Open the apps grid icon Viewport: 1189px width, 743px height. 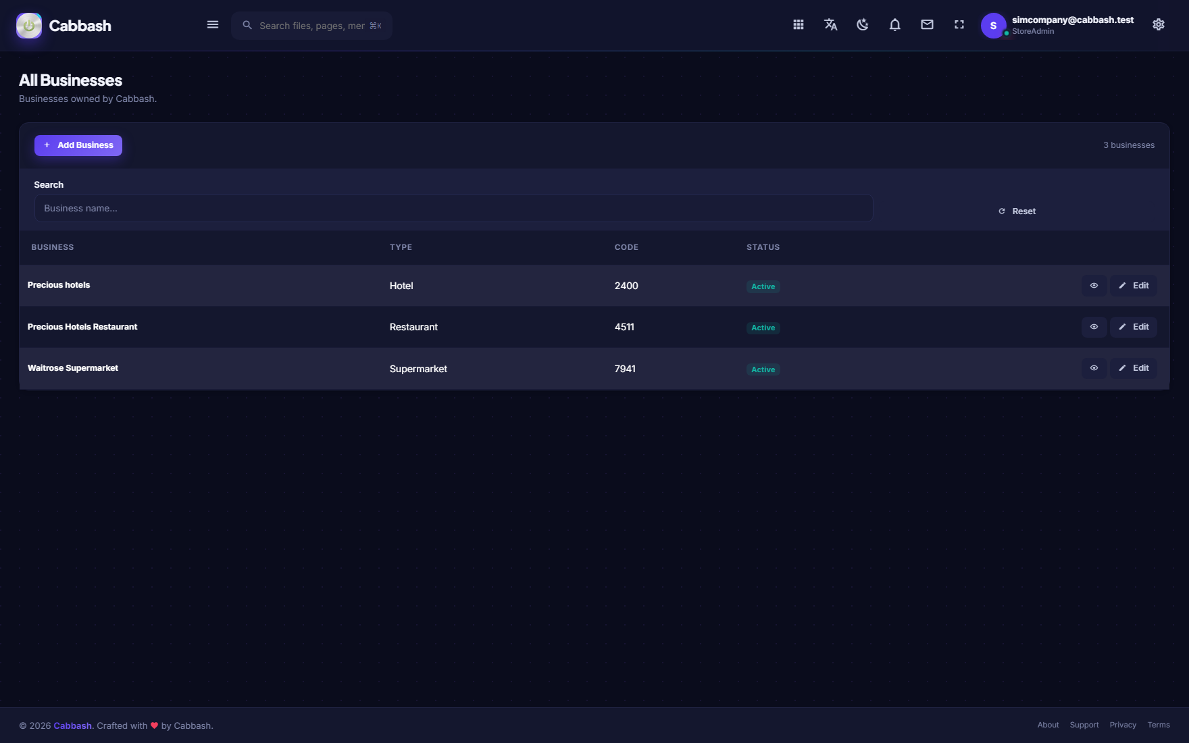point(799,25)
